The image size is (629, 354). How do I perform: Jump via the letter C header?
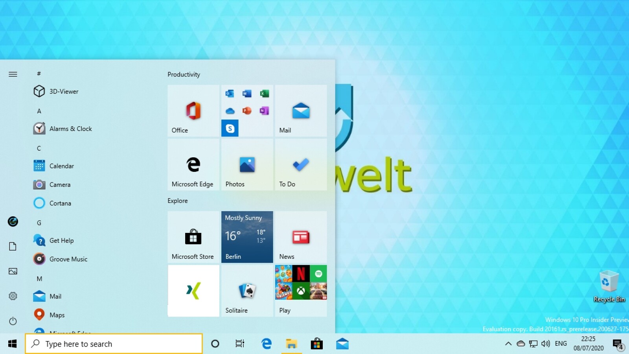[39, 148]
